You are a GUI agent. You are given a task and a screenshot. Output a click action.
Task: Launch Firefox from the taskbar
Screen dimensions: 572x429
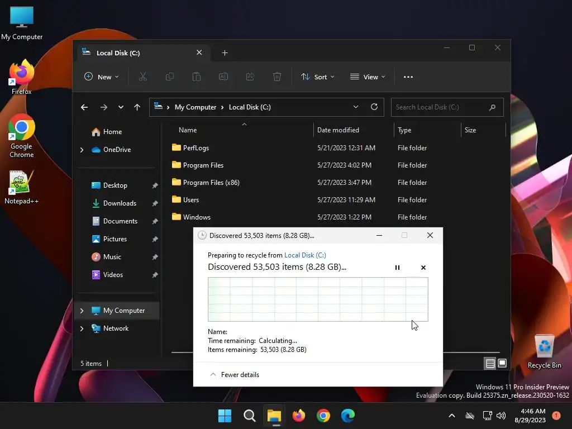click(x=299, y=416)
